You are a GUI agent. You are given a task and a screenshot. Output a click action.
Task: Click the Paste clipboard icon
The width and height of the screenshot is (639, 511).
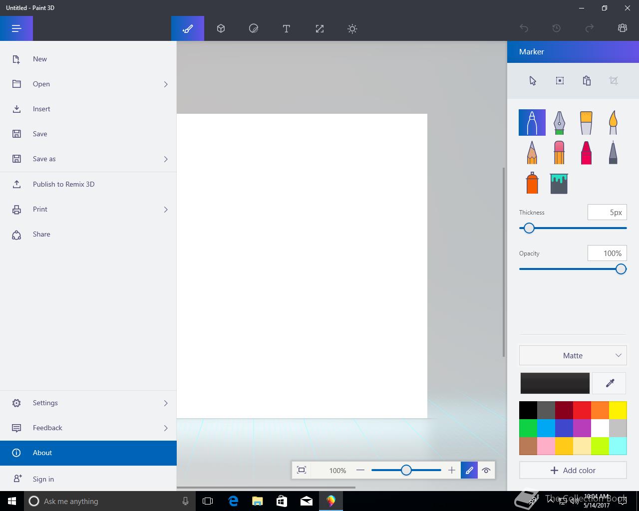[587, 81]
